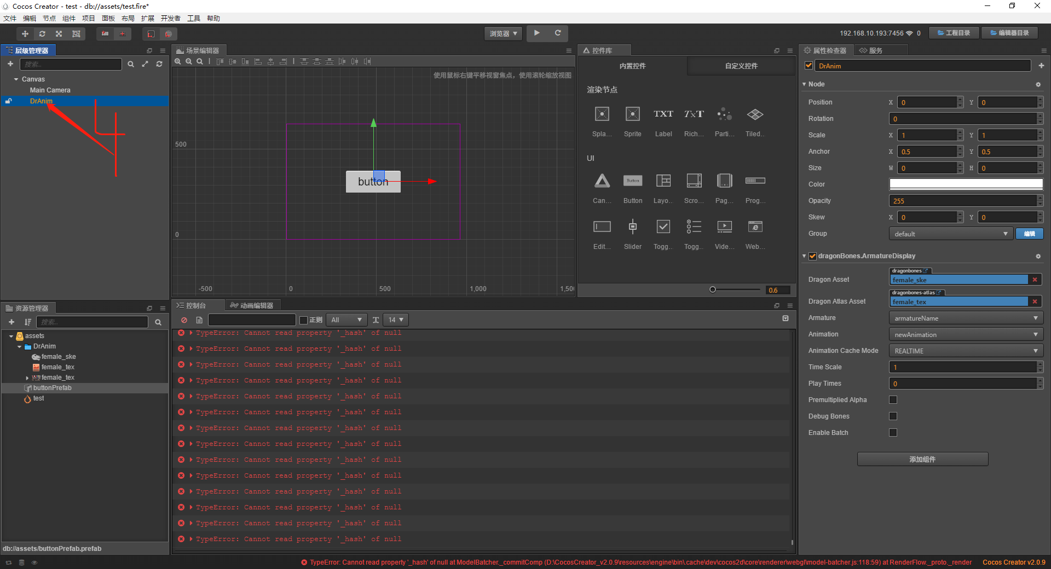This screenshot has width=1051, height=569.
Task: Remove the Dragon Atlas Asset female_tex reference
Action: point(1035,301)
